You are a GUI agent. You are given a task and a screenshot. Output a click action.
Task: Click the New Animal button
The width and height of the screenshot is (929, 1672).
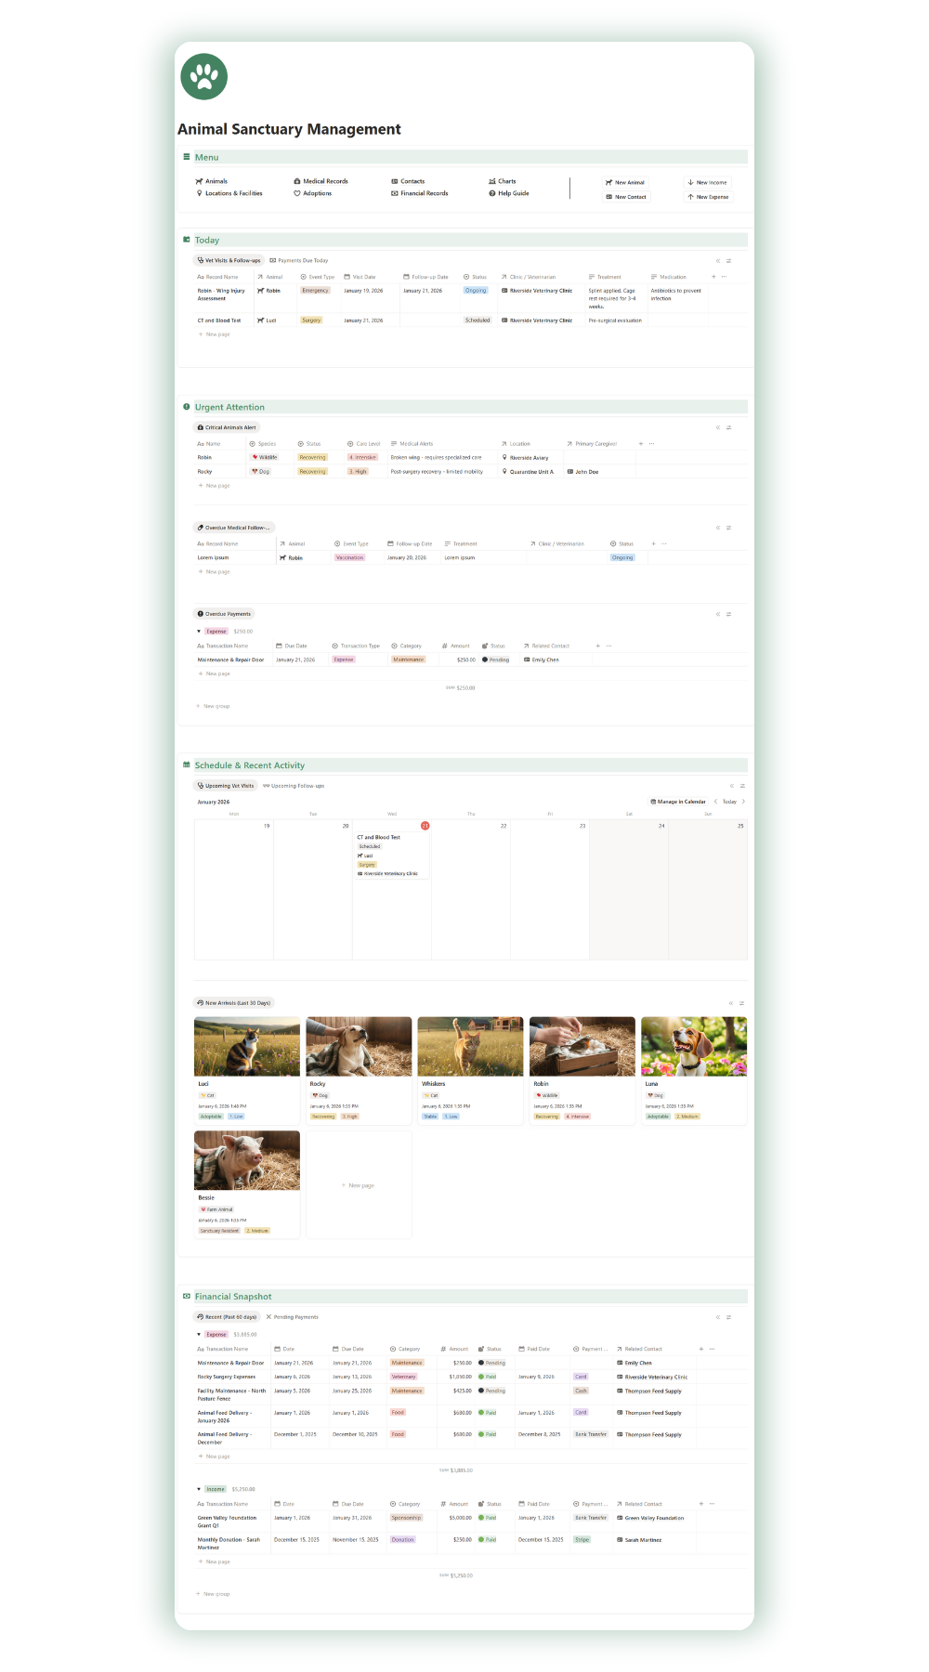(x=625, y=182)
